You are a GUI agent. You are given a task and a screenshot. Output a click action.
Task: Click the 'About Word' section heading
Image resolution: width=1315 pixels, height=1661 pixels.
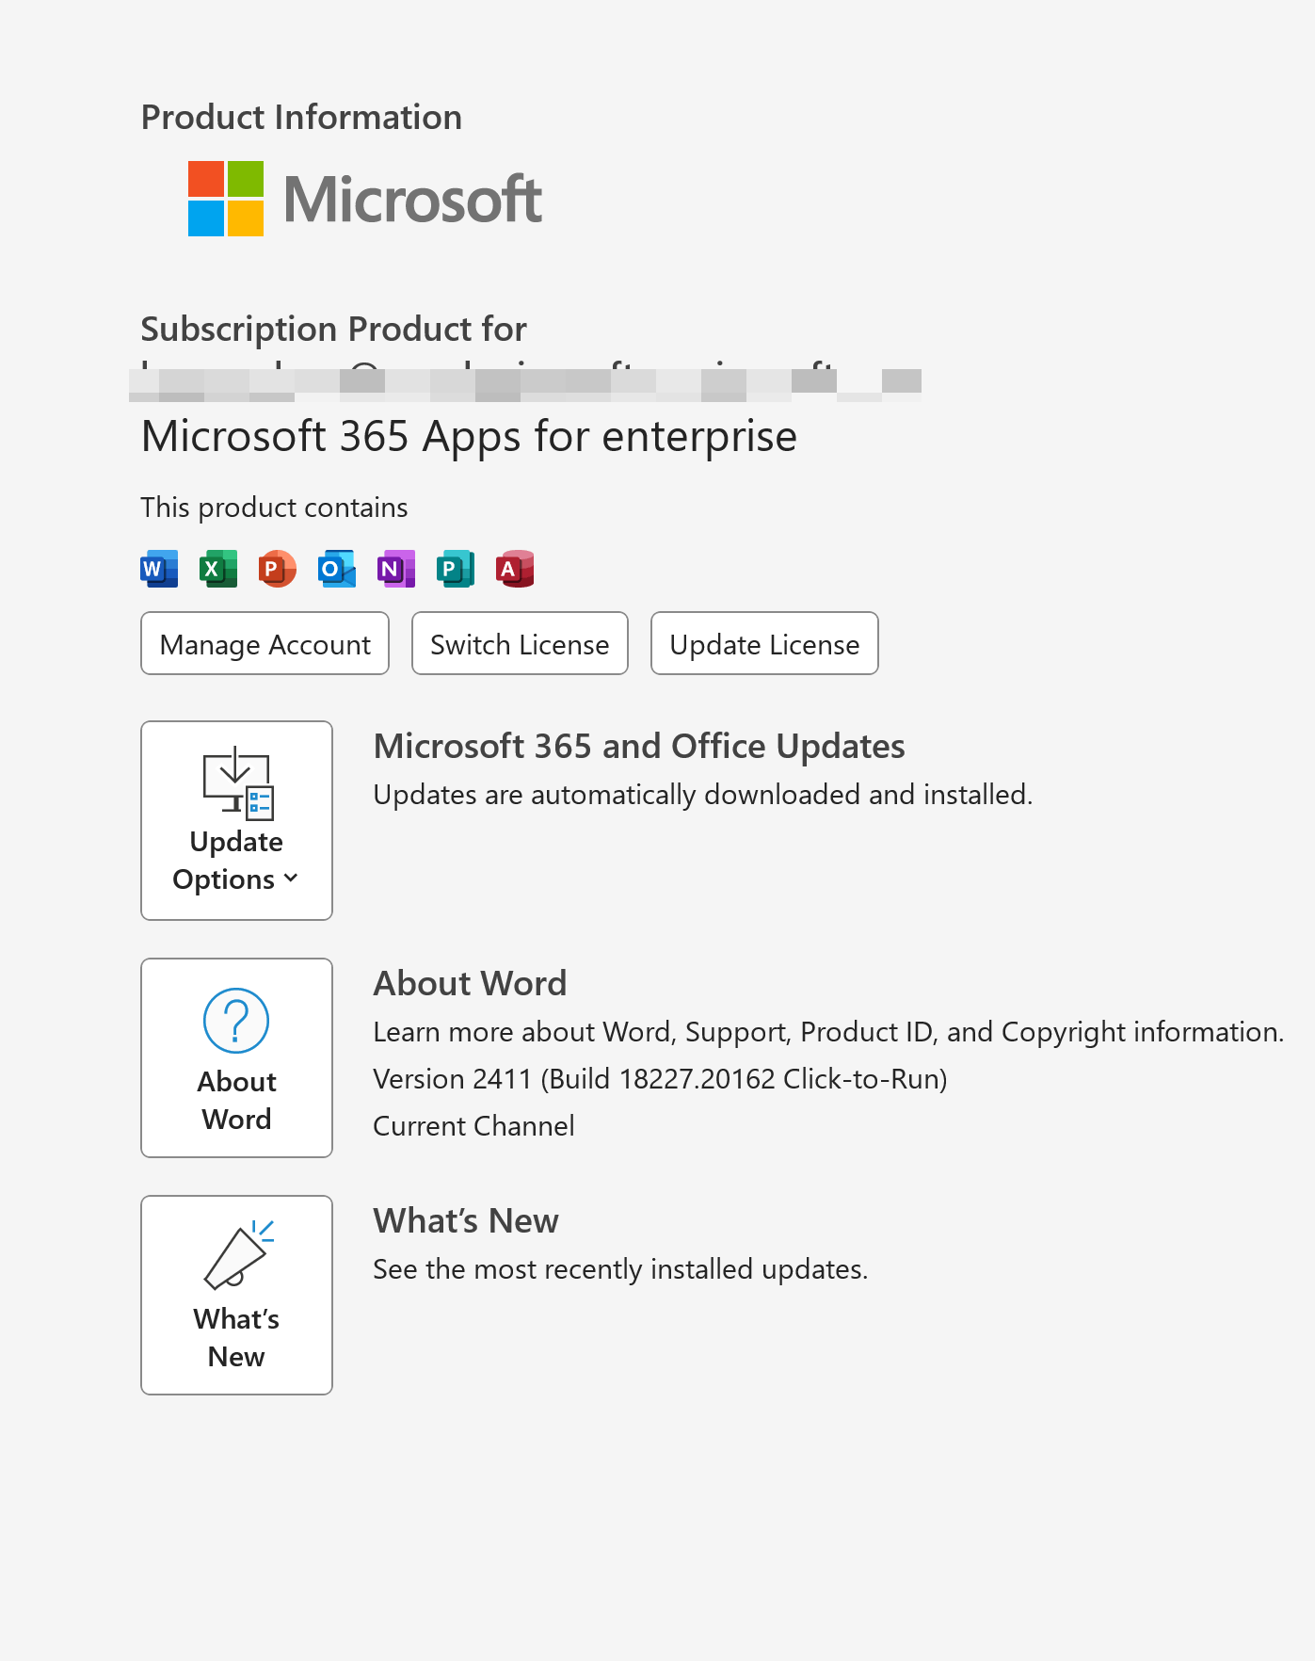(x=470, y=984)
